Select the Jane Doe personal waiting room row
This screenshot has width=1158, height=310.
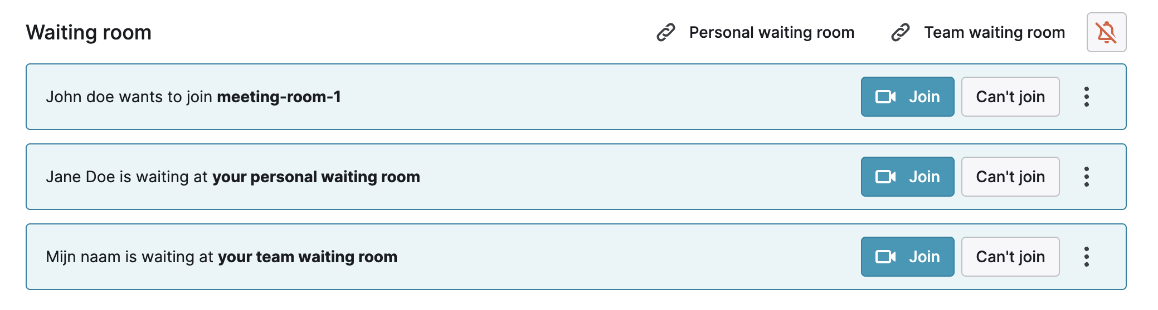(576, 177)
